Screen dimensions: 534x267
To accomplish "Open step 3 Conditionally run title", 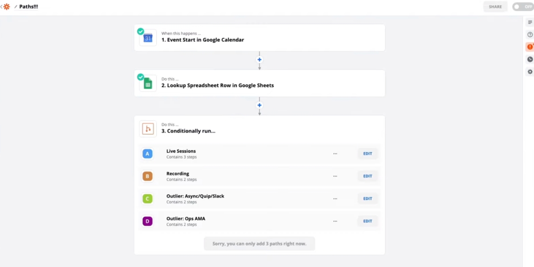I will coord(188,131).
